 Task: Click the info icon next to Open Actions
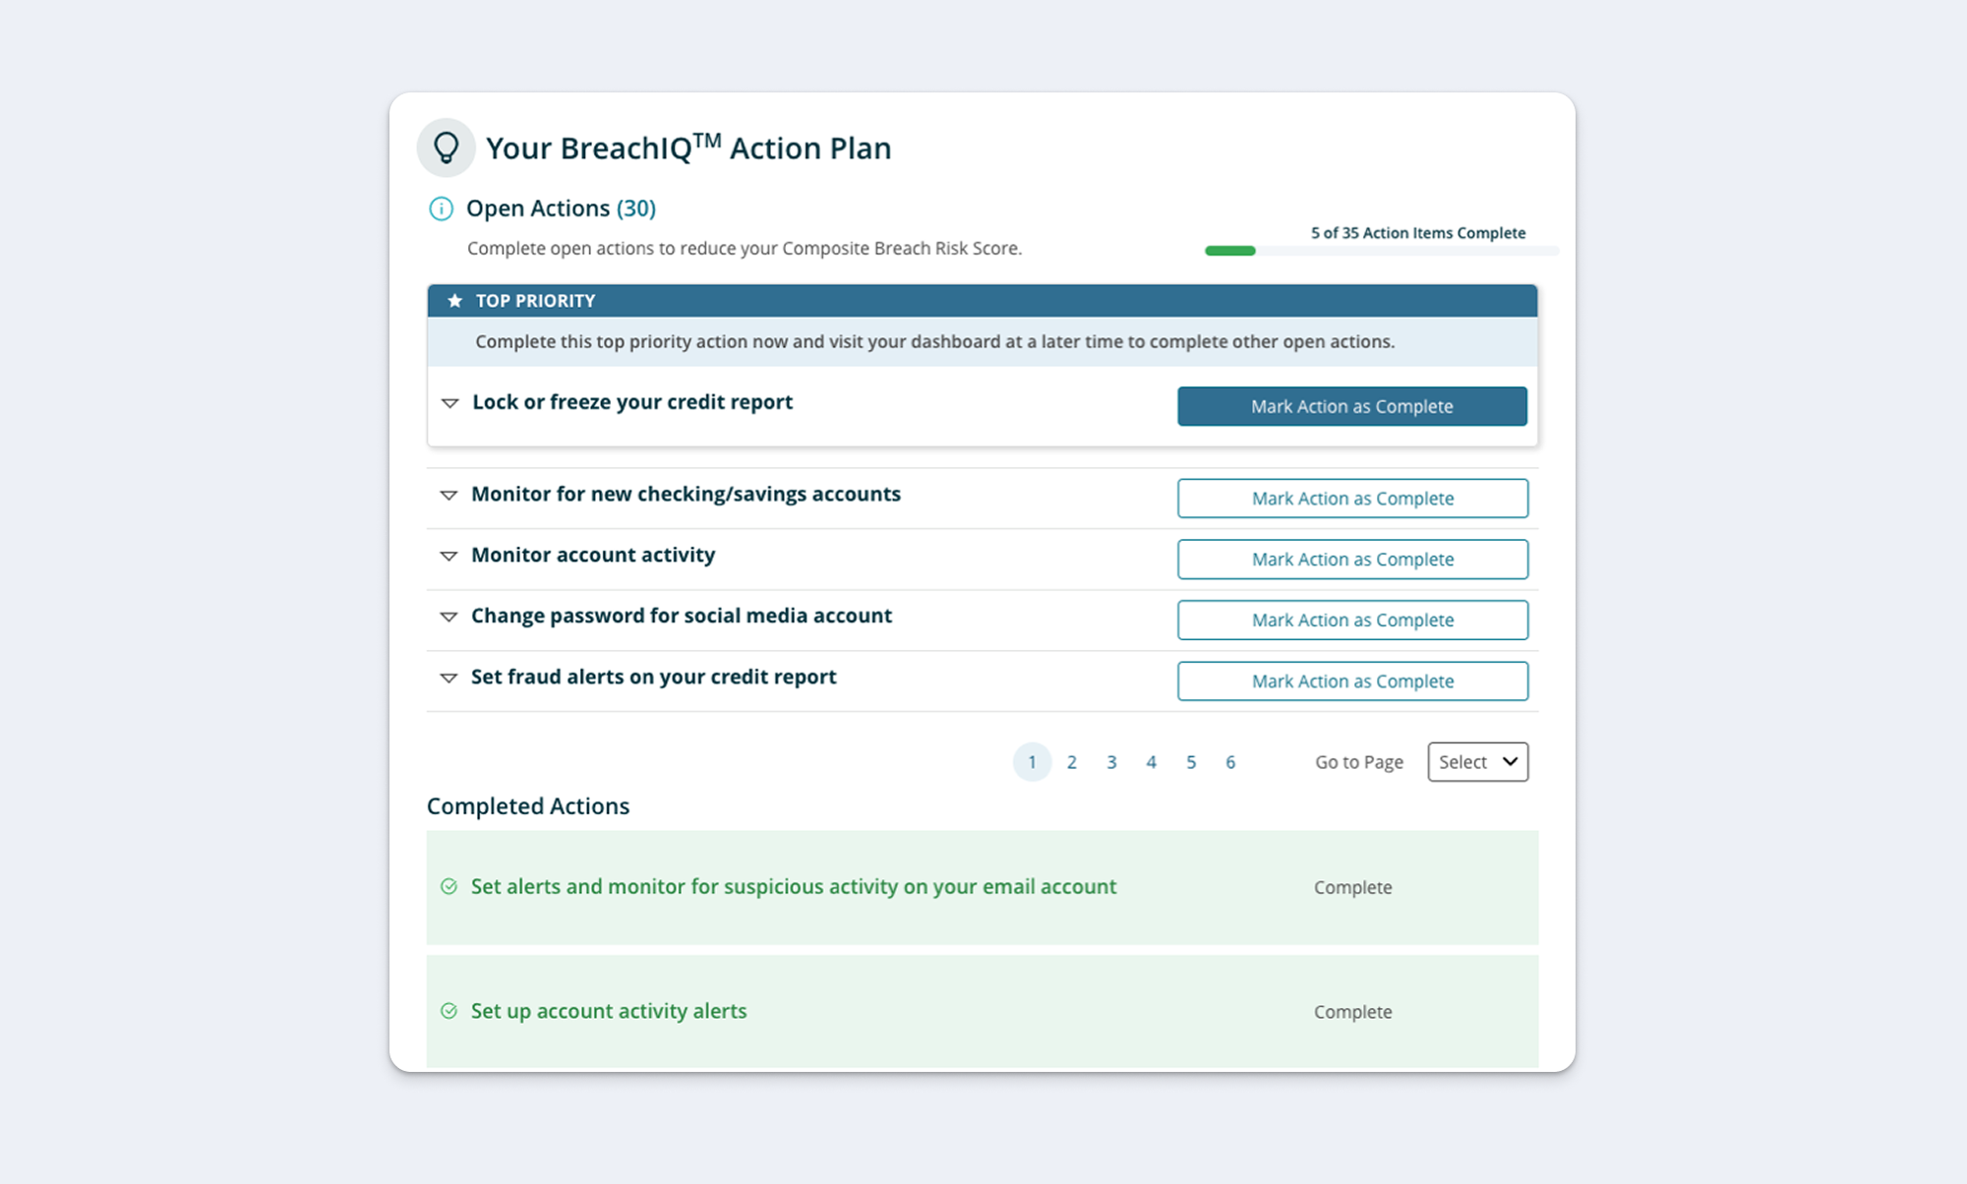[x=442, y=208]
